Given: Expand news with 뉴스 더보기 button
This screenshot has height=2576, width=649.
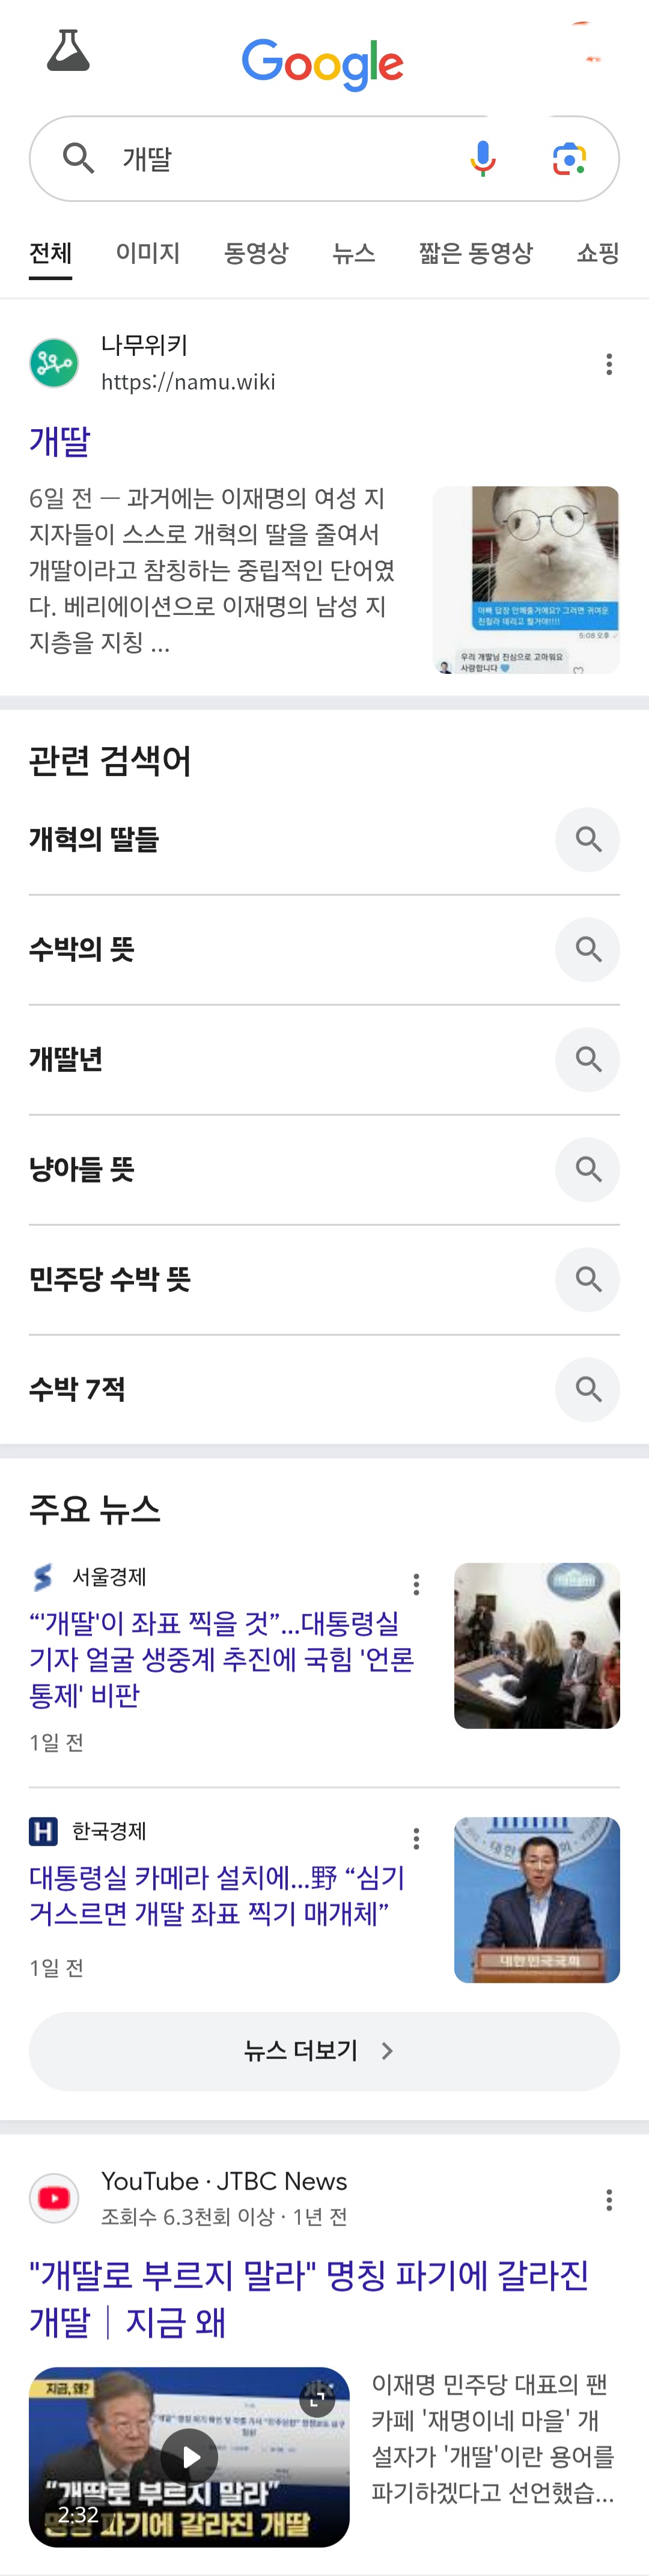Looking at the screenshot, I should click(324, 2051).
